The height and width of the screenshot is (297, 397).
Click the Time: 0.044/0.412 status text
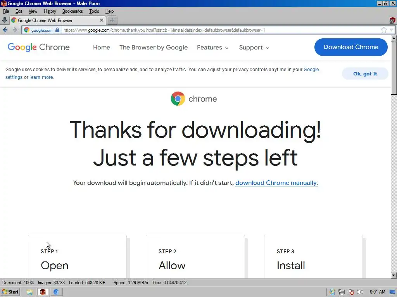(x=169, y=283)
